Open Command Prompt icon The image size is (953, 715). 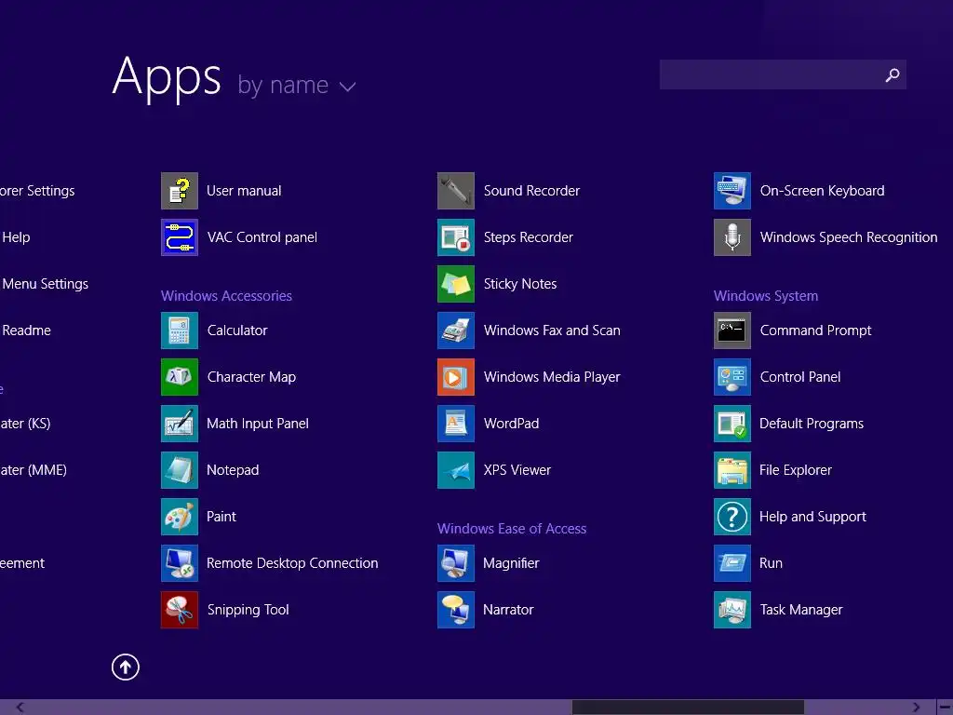coord(732,331)
